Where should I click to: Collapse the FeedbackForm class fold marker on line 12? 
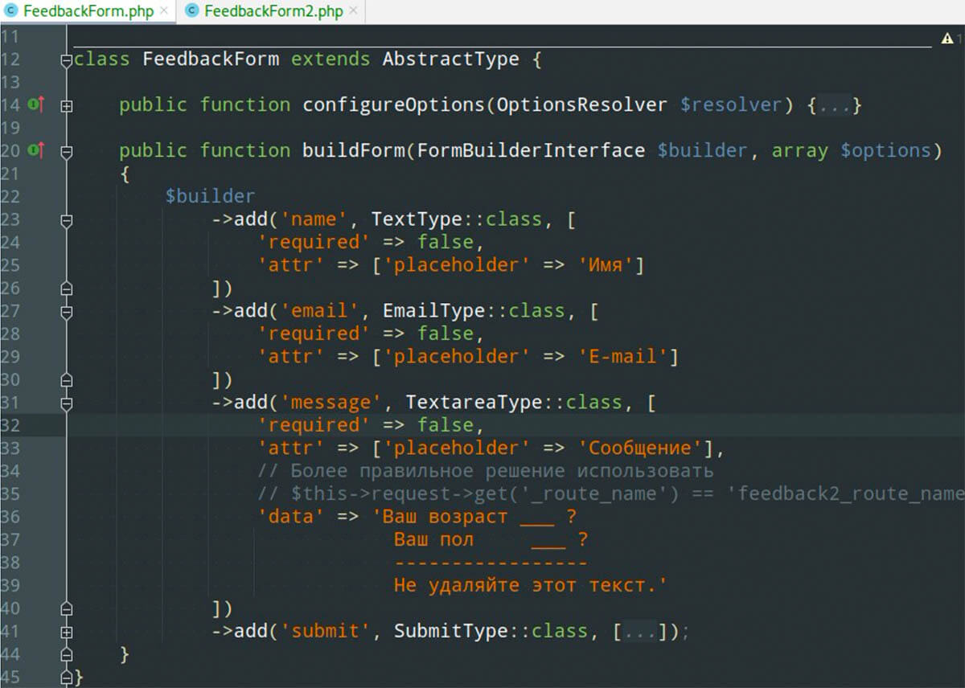(x=68, y=59)
